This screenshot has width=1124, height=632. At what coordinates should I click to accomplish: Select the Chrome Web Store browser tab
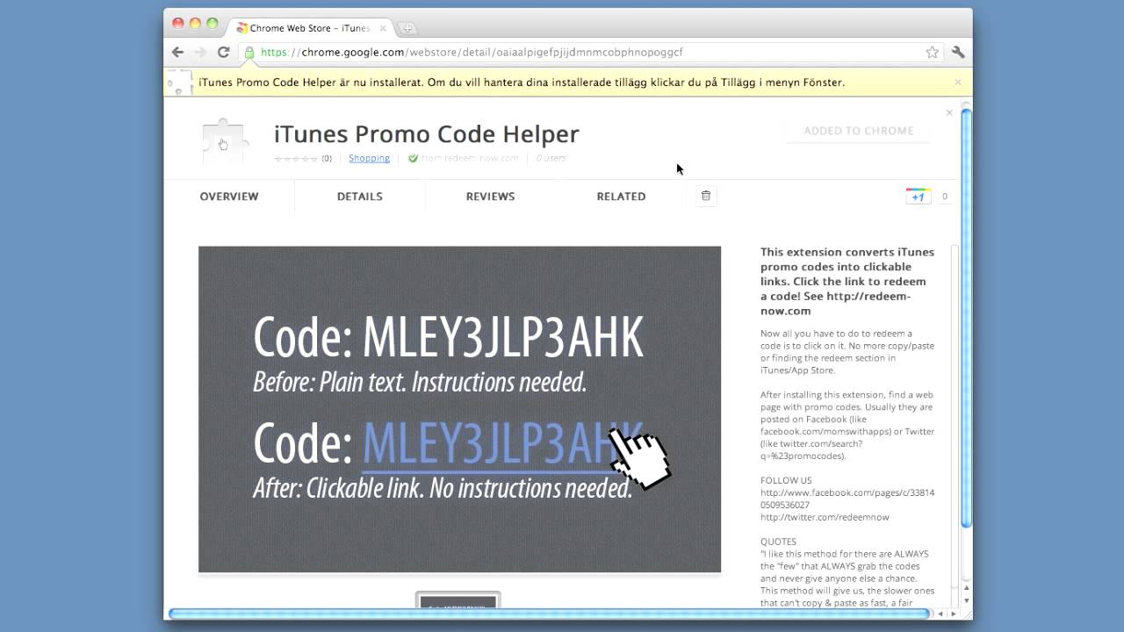(x=310, y=28)
